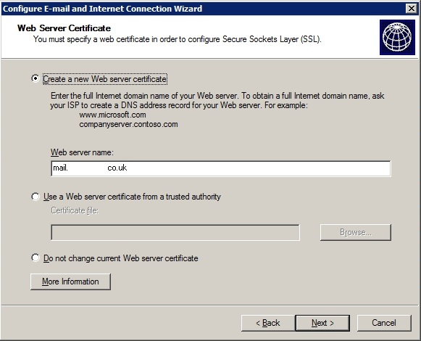
Task: Close the wizard with the X button
Action: coord(412,9)
